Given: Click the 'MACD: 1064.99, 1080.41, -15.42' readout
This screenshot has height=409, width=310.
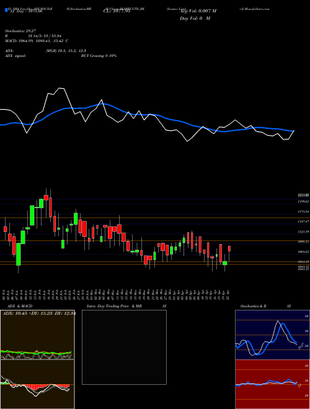Looking at the screenshot, I should click(35, 41).
